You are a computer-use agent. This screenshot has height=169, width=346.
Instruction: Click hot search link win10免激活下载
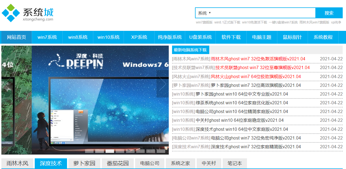(x=255, y=22)
